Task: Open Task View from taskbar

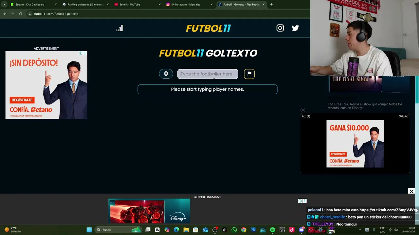Action: pyautogui.click(x=148, y=230)
